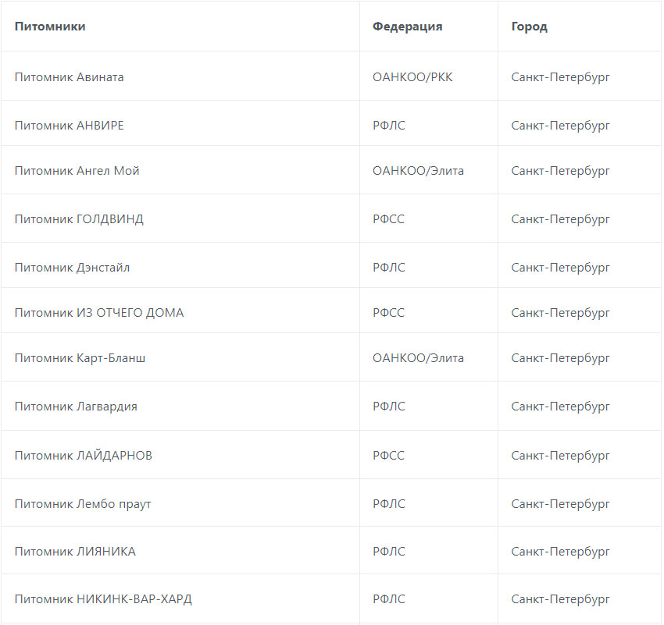This screenshot has width=664, height=625.
Task: Click the ОАНКОО/РКК federation cell
Action: click(x=412, y=77)
